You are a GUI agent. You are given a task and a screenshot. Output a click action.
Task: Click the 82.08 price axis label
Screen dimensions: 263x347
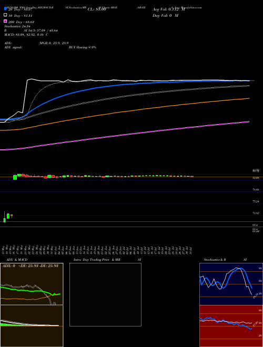256,178
